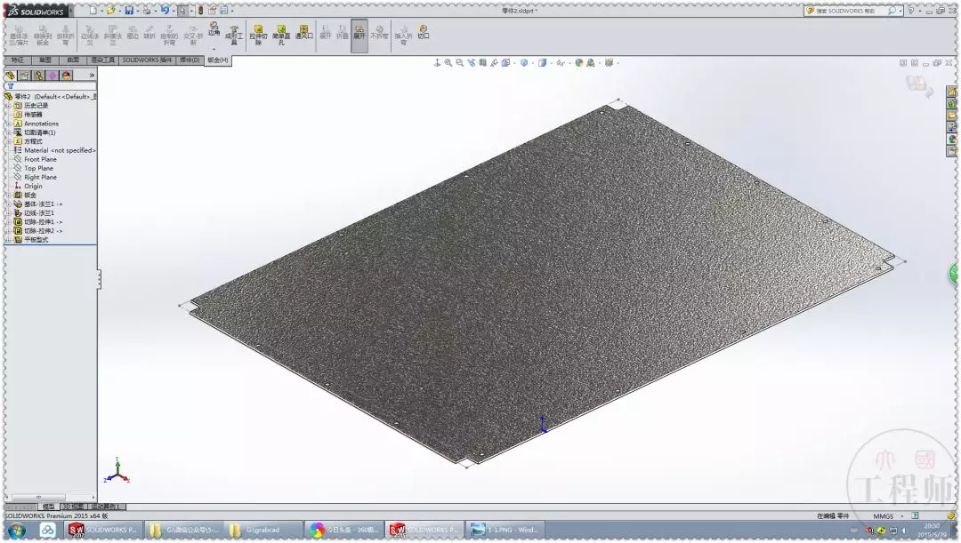
Task: Expand the Annotations tree node
Action: point(9,123)
